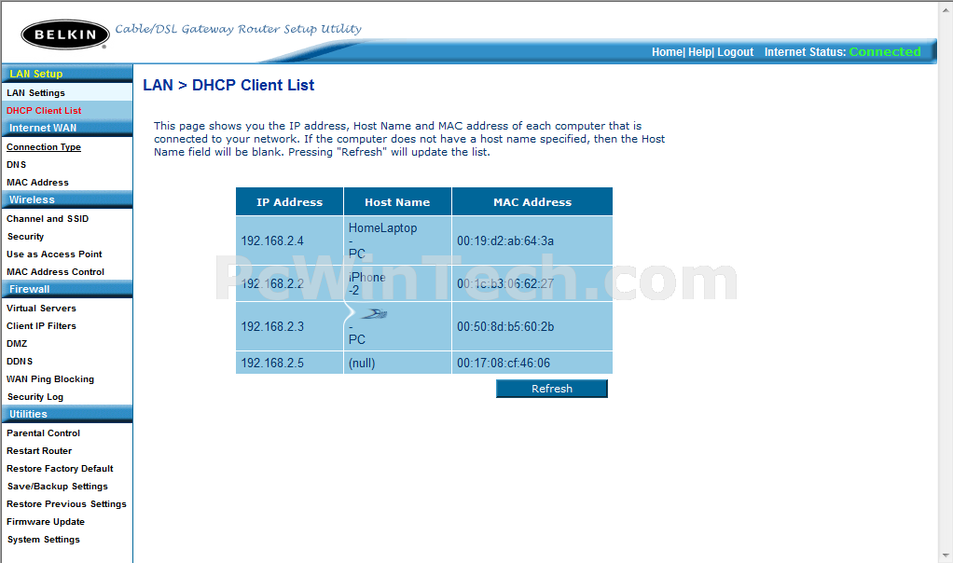
Task: Click MAC address 00:1c:b3:06:62:27
Action: [x=505, y=283]
